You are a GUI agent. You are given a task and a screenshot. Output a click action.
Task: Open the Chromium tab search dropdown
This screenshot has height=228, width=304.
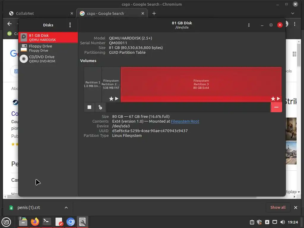tap(293, 13)
